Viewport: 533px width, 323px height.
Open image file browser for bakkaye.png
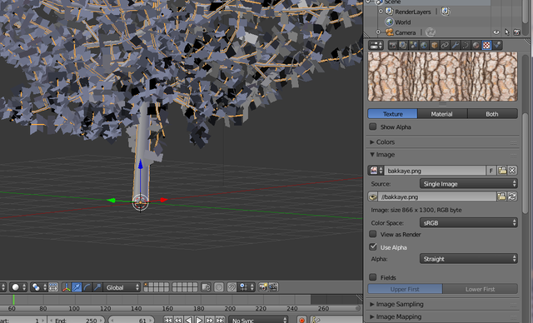point(502,171)
